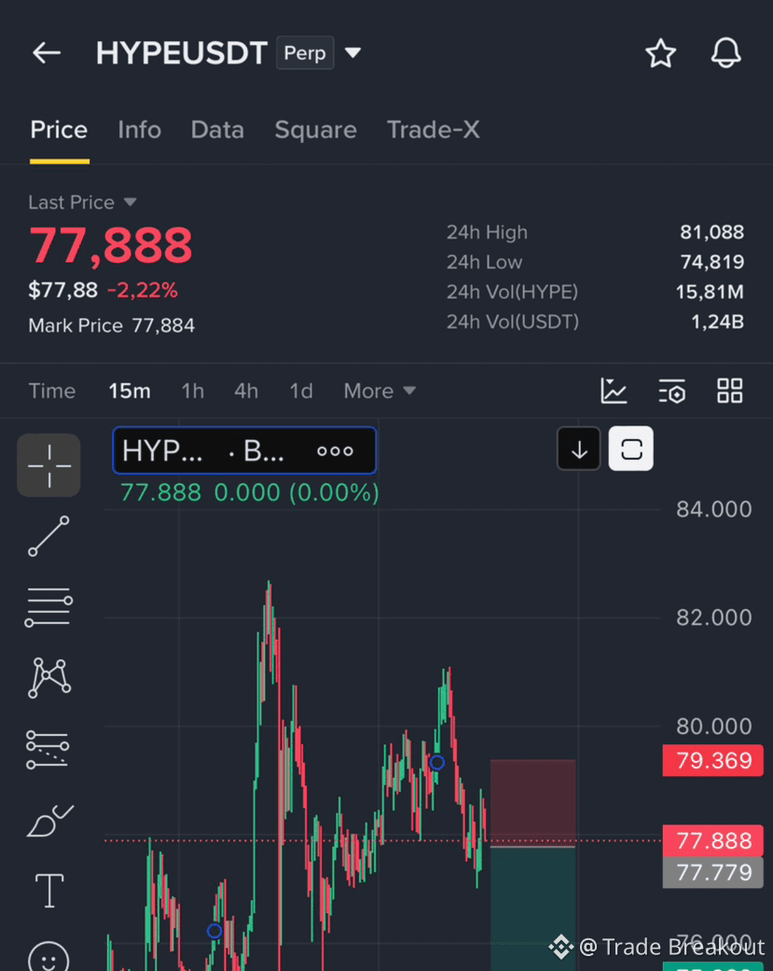Select the 1d chart interval
The height and width of the screenshot is (971, 773).
[301, 392]
